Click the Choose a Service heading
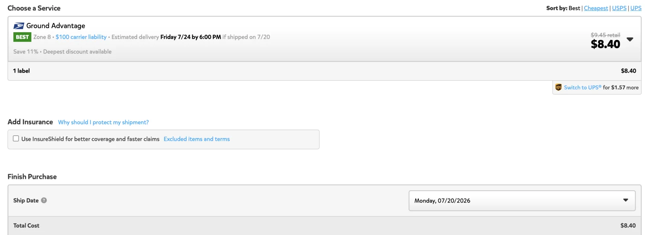 tap(34, 8)
